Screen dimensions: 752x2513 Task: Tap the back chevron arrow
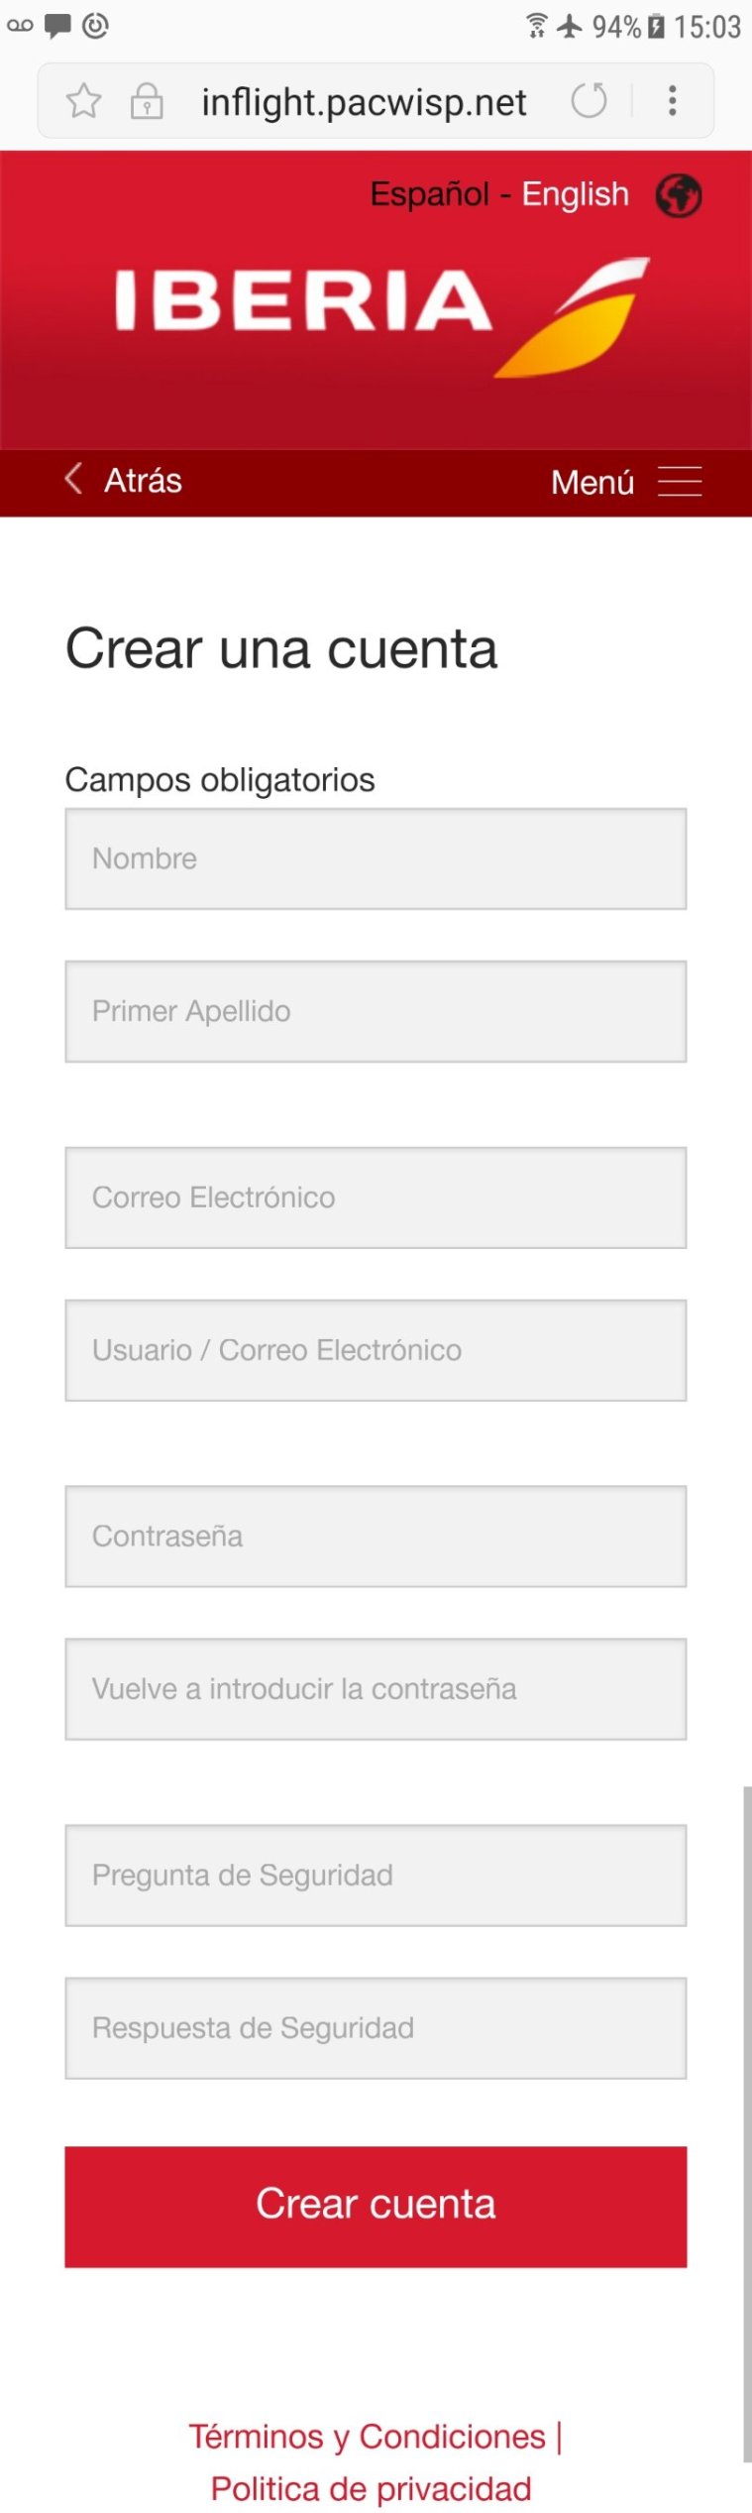point(73,479)
